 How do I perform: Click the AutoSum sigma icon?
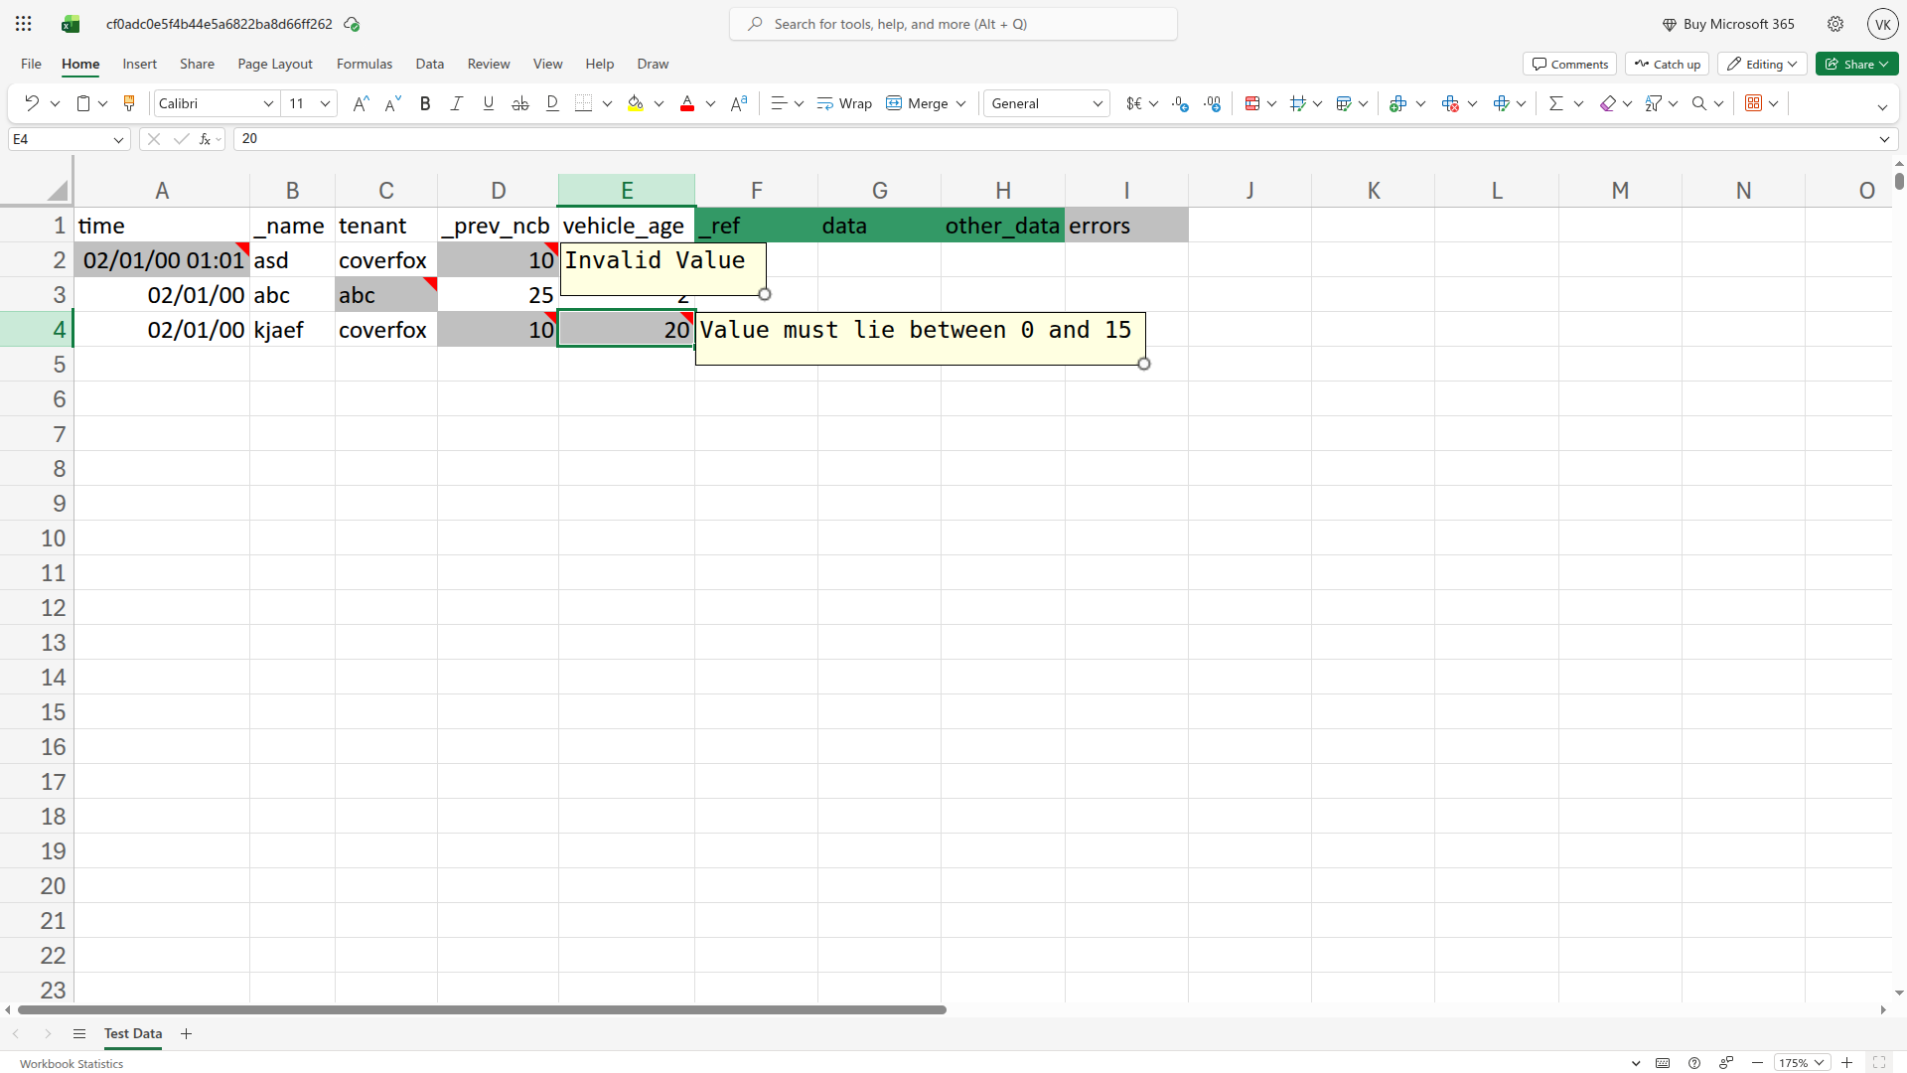[x=1556, y=103]
